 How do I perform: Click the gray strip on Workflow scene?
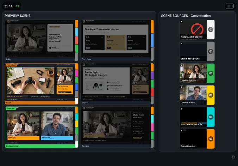pos(152,54)
